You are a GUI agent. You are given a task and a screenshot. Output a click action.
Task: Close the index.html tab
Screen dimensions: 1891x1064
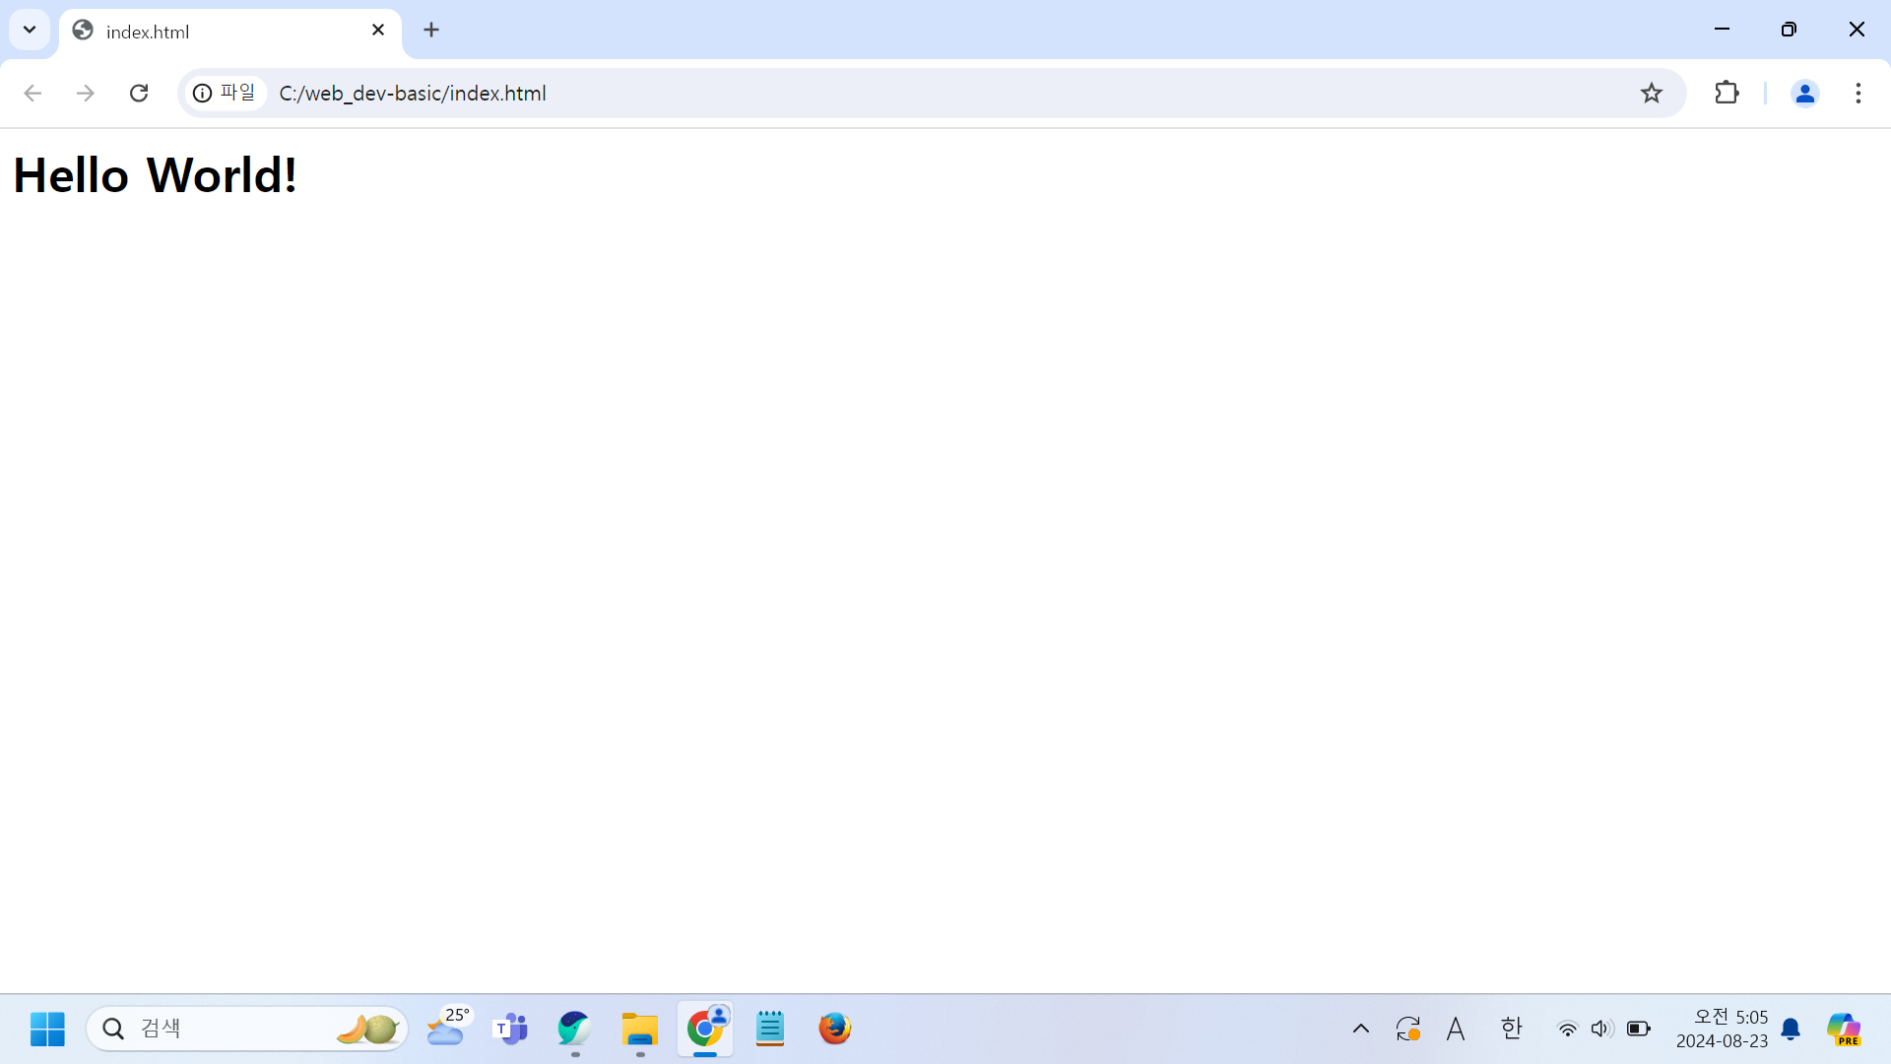click(378, 31)
